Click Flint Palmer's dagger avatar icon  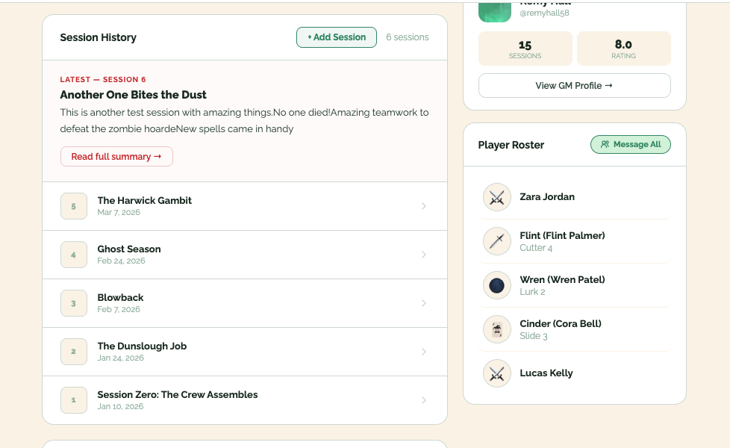click(x=497, y=241)
